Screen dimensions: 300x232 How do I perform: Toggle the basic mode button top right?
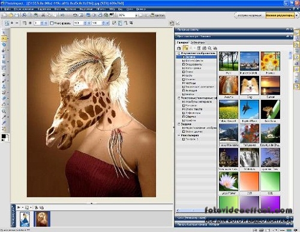point(250,16)
